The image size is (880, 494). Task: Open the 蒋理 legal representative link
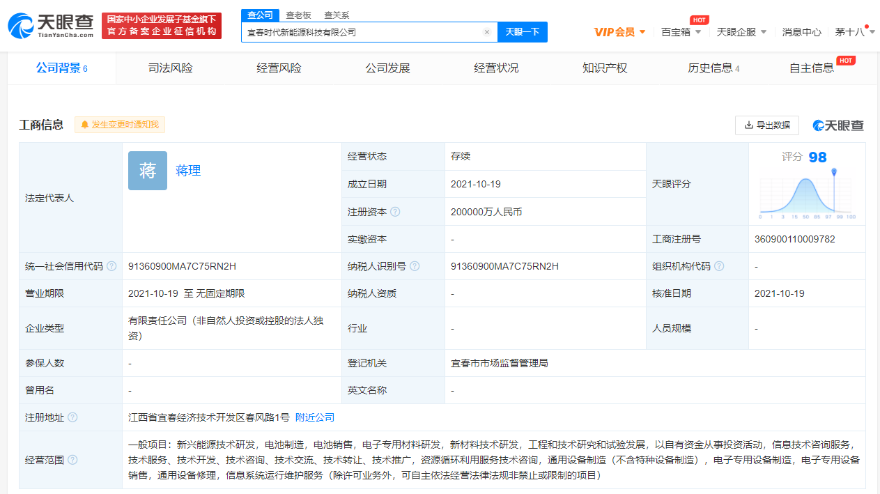click(x=188, y=171)
